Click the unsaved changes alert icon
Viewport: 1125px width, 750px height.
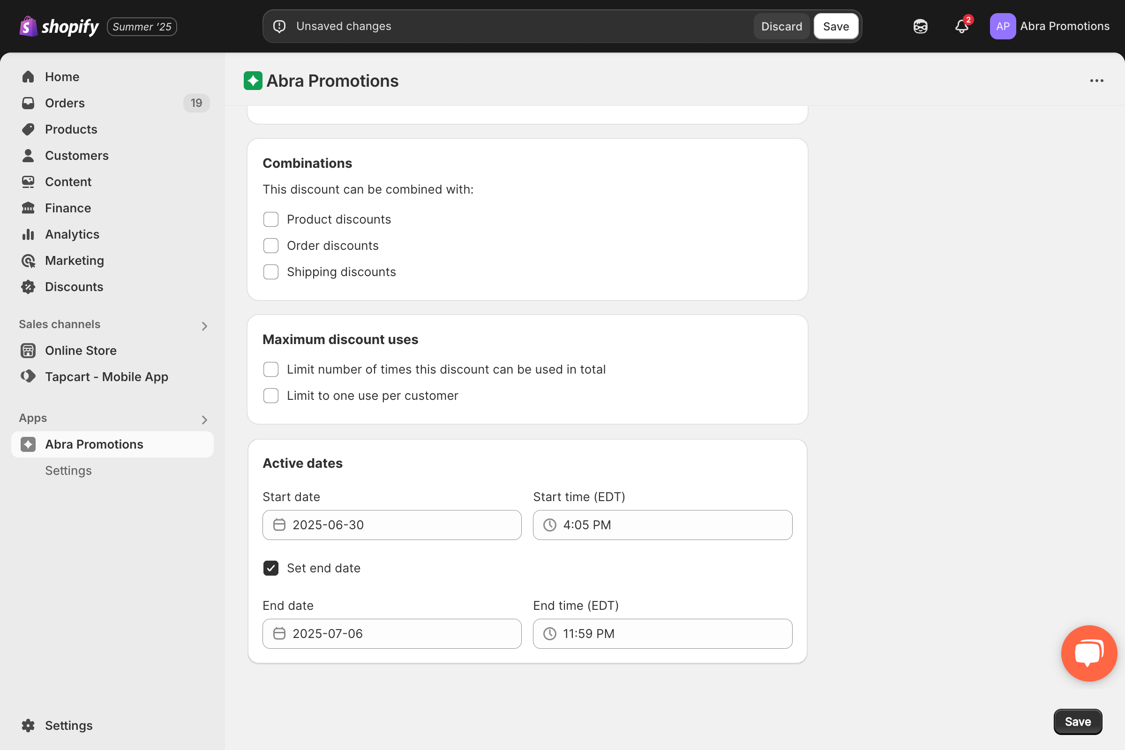pos(279,26)
